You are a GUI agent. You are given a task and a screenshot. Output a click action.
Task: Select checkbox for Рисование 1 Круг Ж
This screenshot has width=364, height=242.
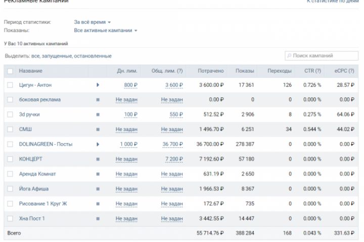click(x=10, y=204)
